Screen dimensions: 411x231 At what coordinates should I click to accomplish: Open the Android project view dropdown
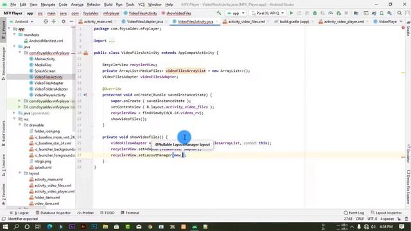pyautogui.click(x=21, y=21)
